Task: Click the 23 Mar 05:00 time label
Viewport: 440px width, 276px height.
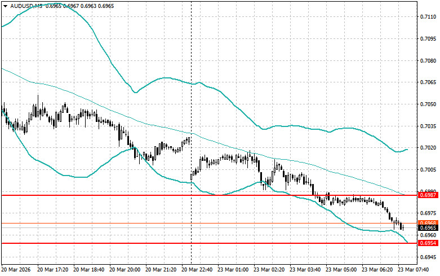Action: 341,270
